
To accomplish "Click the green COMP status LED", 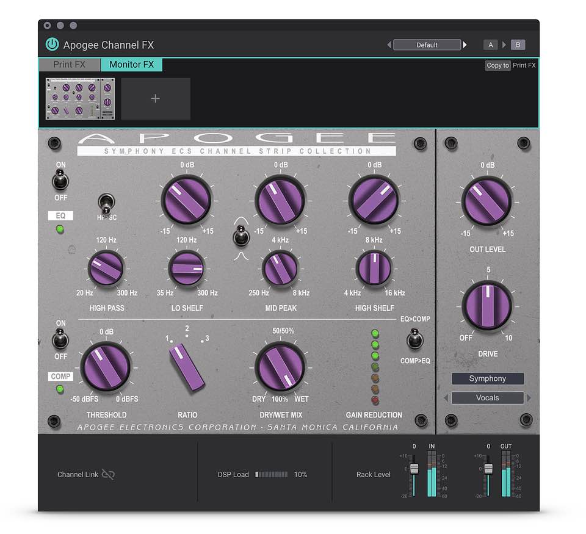I will click(60, 389).
